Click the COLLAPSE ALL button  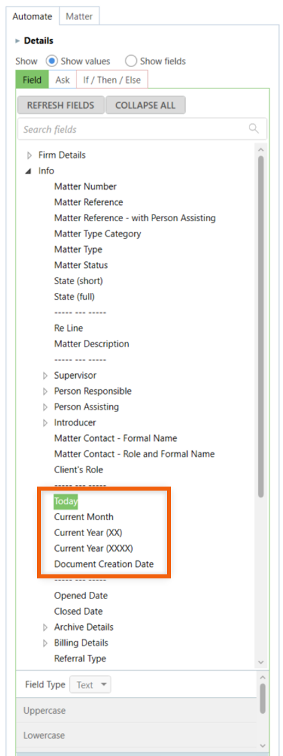(x=145, y=105)
